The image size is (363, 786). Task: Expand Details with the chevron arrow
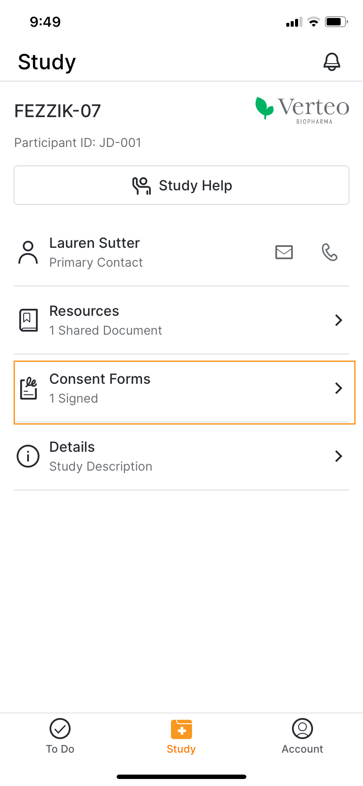pyautogui.click(x=338, y=456)
